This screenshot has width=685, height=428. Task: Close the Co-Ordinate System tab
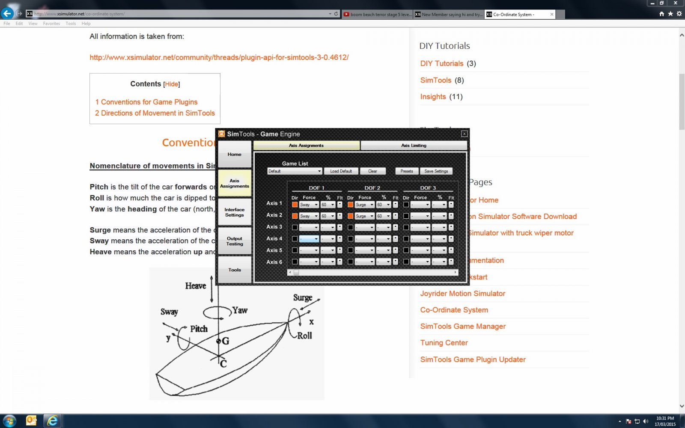coord(552,14)
